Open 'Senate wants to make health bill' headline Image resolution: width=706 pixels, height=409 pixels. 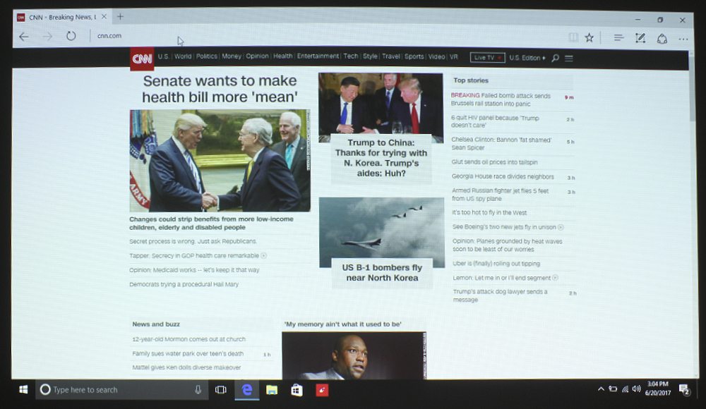tap(220, 89)
